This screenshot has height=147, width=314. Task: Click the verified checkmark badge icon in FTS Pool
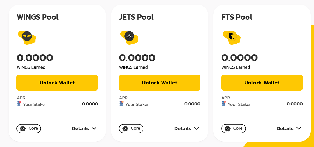coord(228,128)
